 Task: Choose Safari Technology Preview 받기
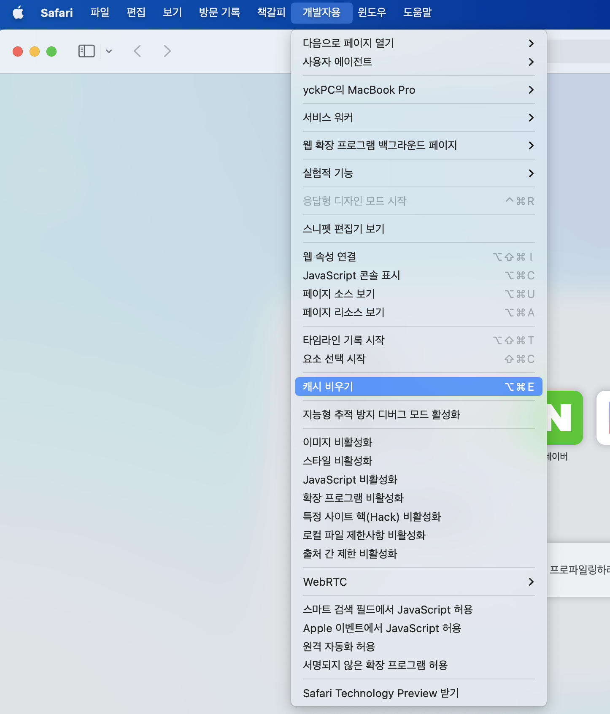click(x=418, y=693)
